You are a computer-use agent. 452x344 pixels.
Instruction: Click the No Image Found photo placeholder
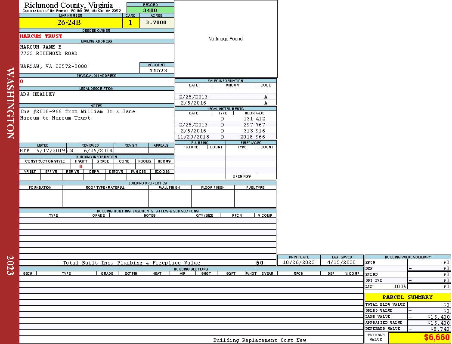pyautogui.click(x=226, y=39)
